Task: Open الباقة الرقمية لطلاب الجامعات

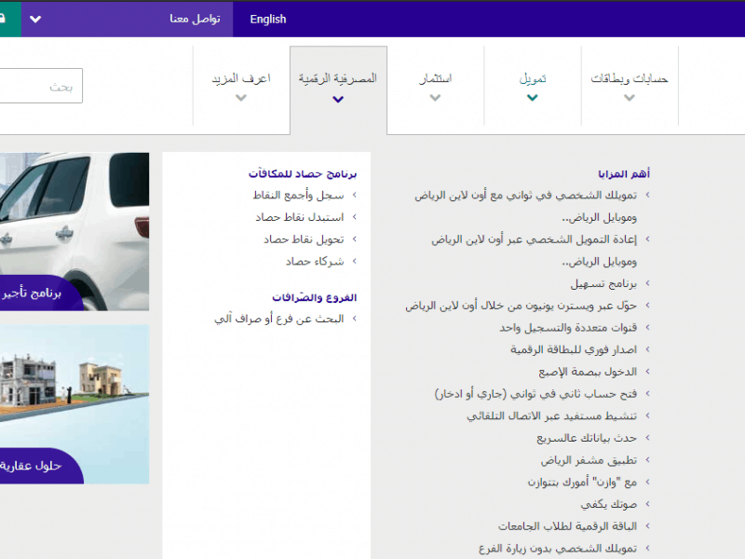Action: coord(567,526)
